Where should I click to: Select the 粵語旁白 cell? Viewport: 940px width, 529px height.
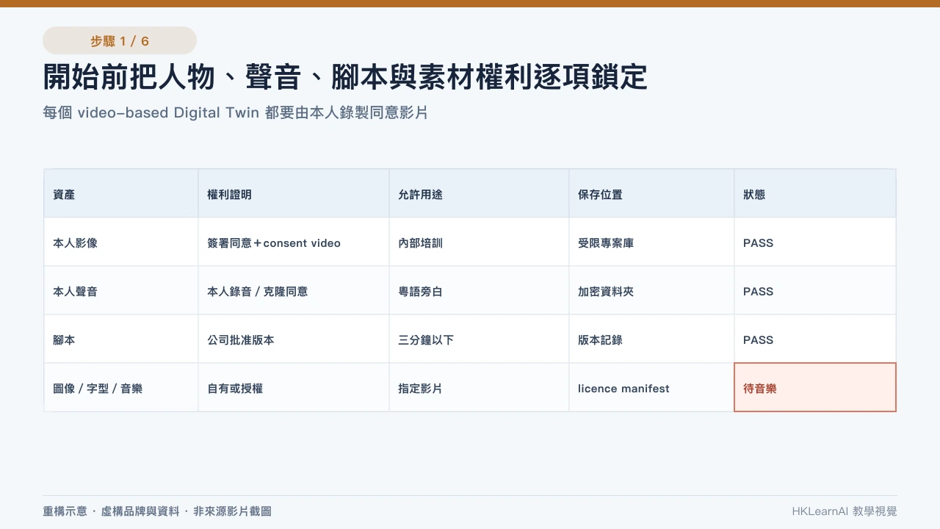click(479, 291)
